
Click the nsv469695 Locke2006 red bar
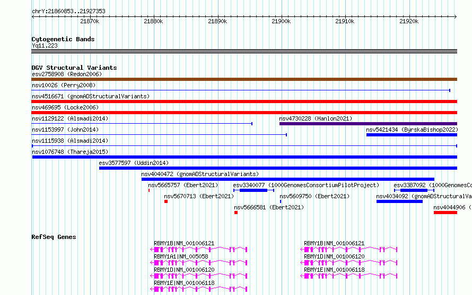244,113
